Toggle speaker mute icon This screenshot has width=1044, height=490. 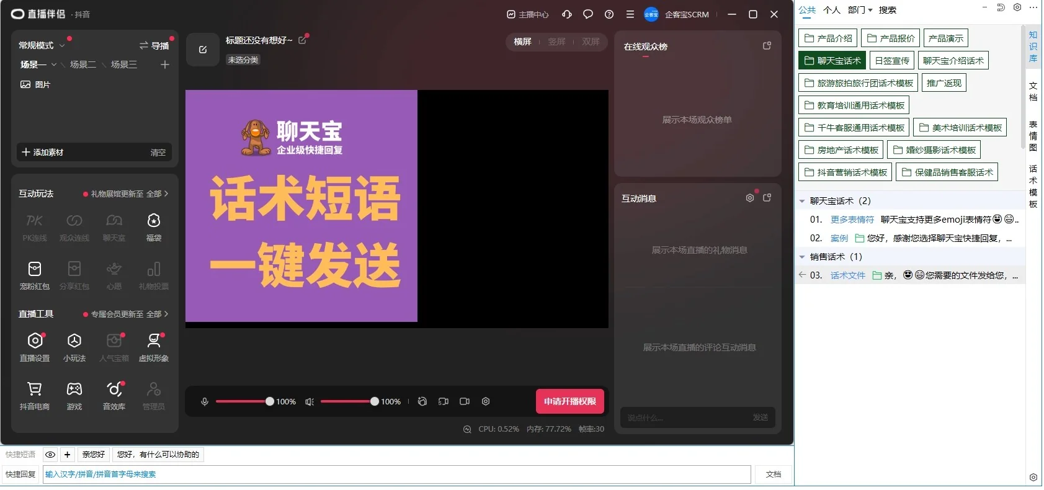310,402
